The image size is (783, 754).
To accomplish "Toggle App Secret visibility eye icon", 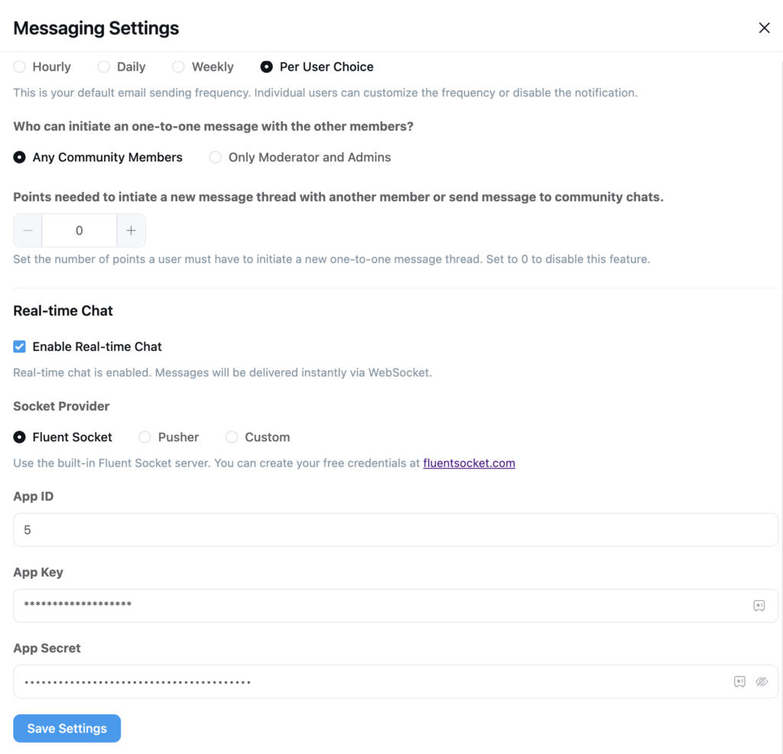I will click(x=762, y=681).
